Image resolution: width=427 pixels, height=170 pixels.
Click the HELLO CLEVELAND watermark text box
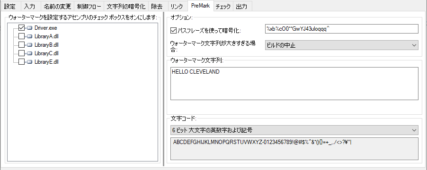(x=294, y=84)
